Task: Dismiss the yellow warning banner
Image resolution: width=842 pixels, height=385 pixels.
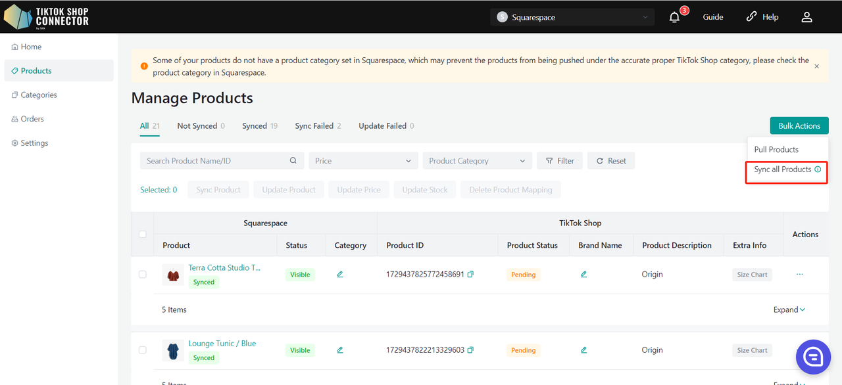Action: coord(817,66)
